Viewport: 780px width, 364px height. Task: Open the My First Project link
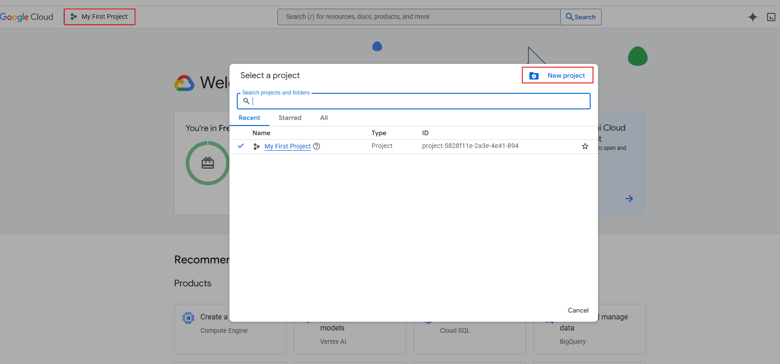pos(287,146)
